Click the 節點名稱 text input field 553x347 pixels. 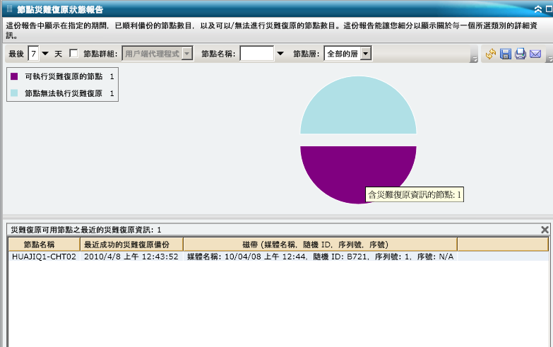257,54
